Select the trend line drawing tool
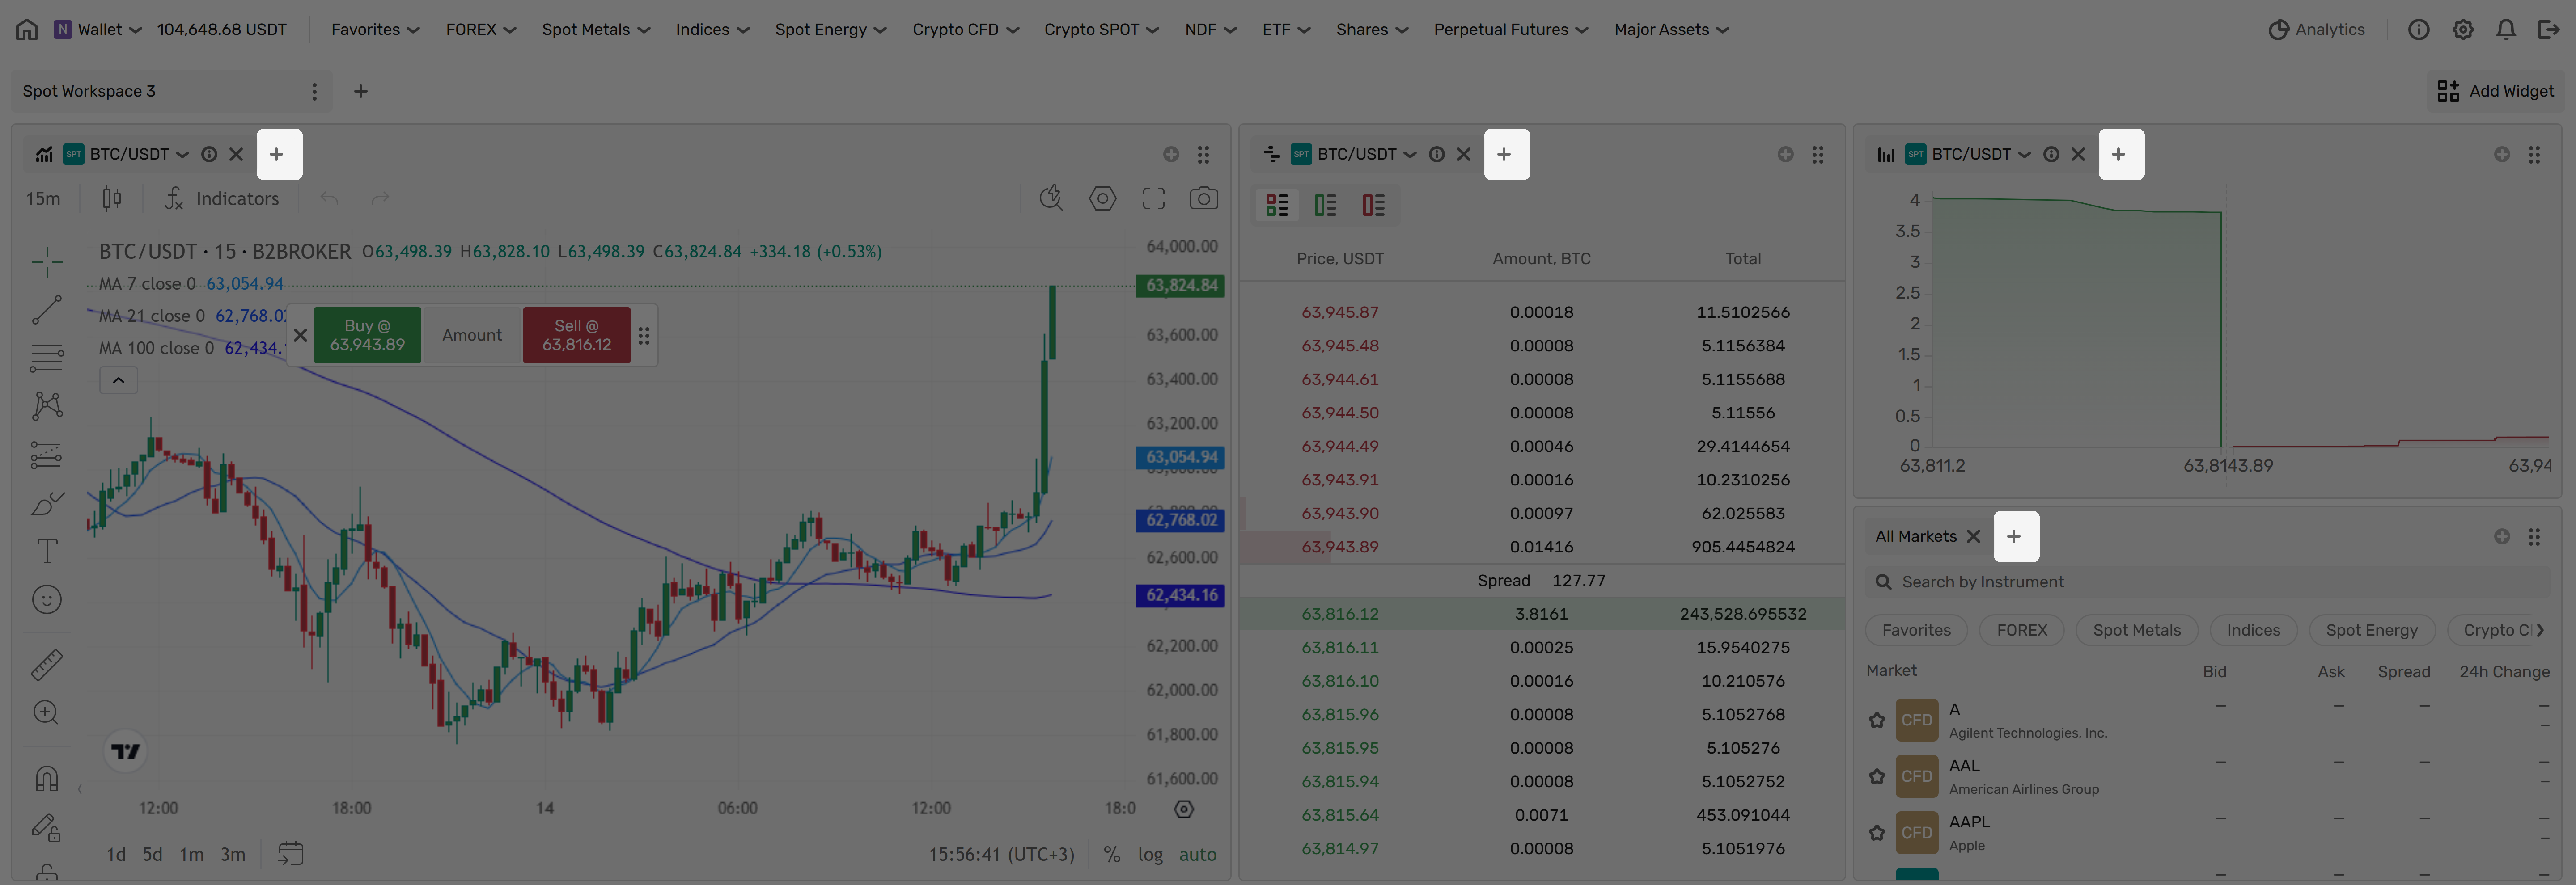 46,310
